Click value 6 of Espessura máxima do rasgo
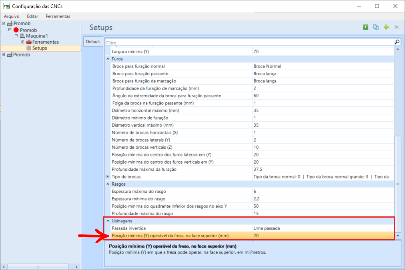The image size is (405, 270). (323, 191)
